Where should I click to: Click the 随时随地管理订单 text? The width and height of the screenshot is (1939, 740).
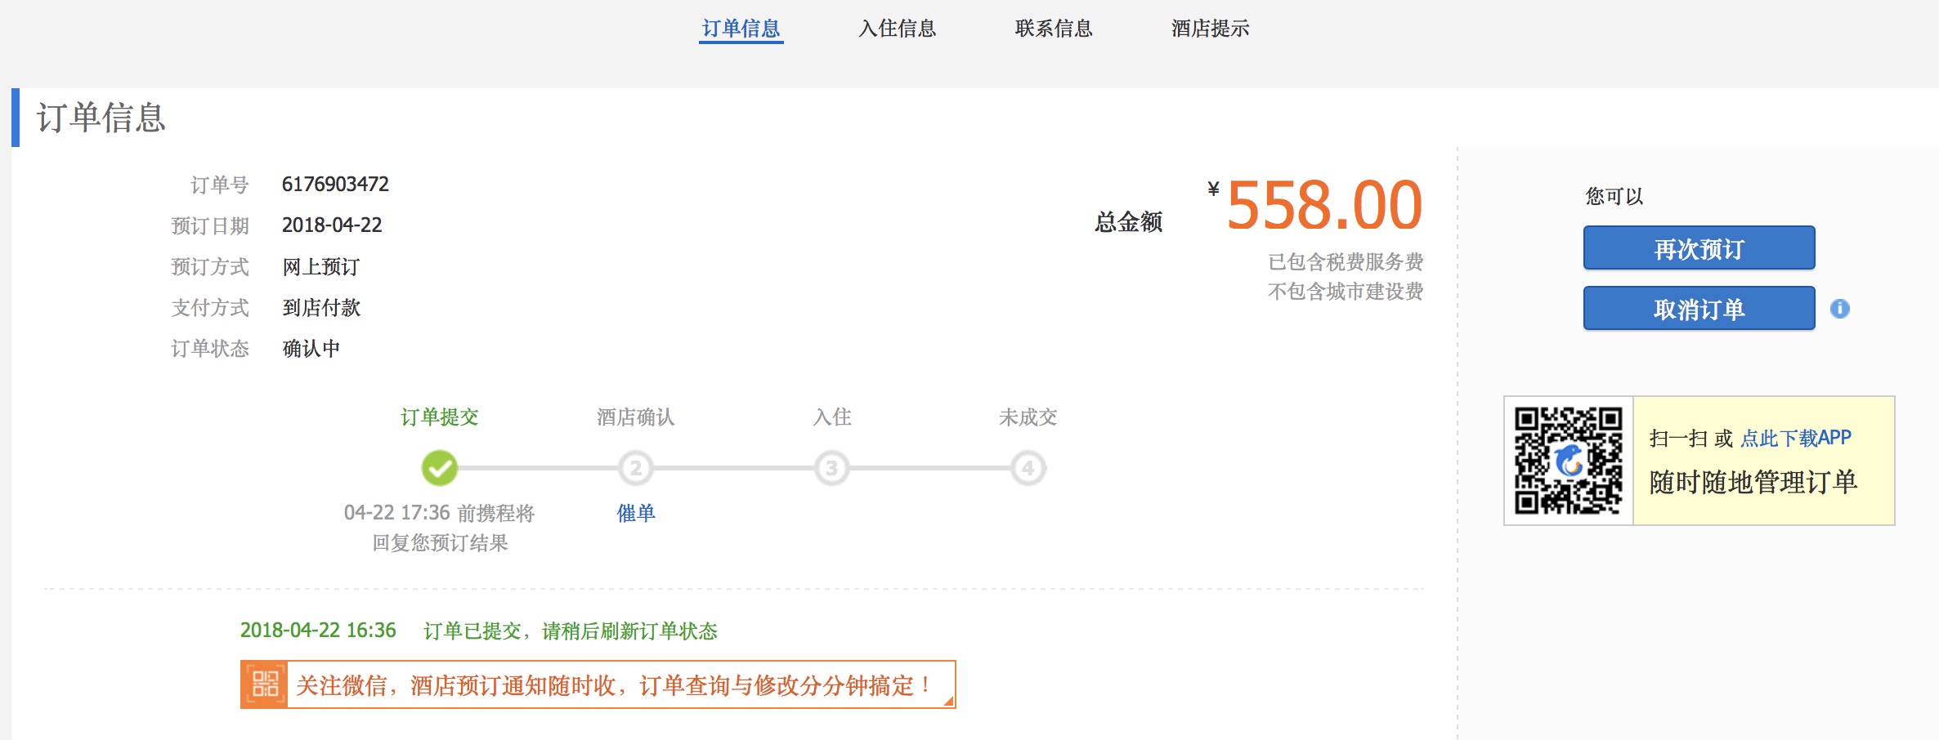1753,482
